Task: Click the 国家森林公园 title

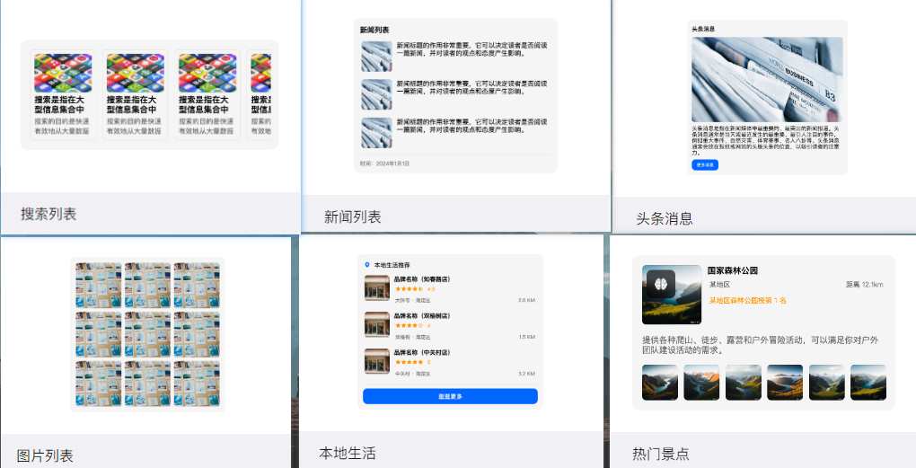Action: [x=733, y=269]
